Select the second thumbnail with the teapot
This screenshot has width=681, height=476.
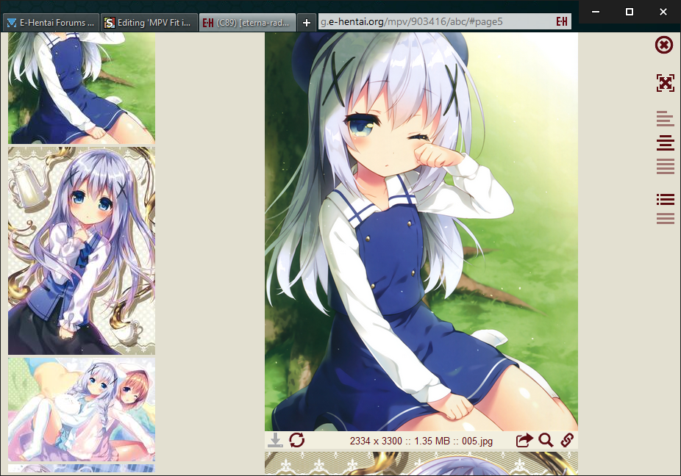coord(82,250)
